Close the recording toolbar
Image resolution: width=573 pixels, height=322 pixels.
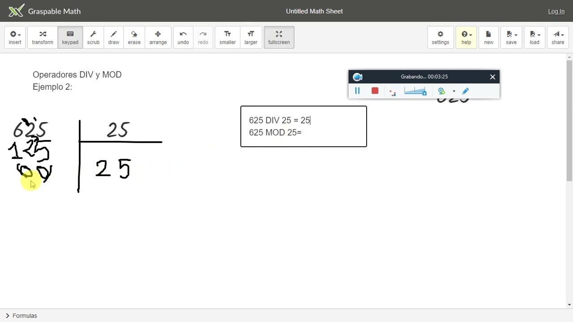click(492, 77)
